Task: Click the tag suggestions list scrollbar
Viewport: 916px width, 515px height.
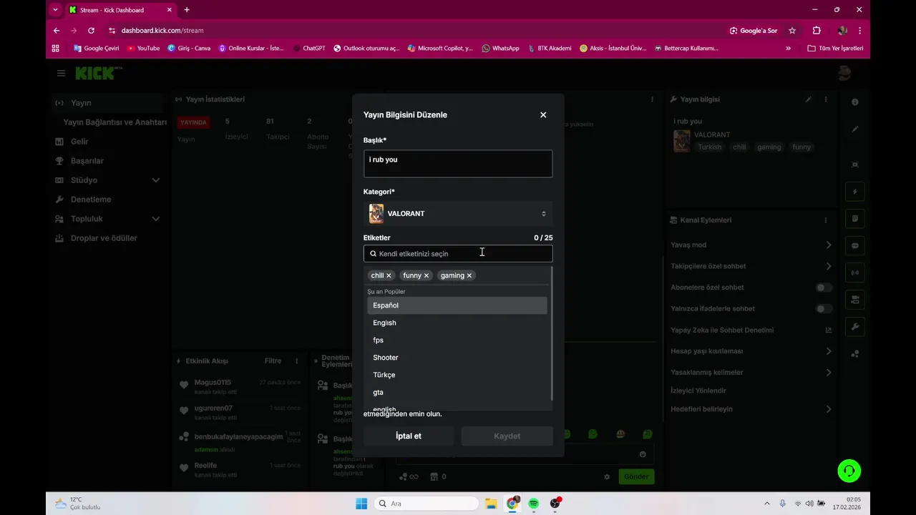Action: click(x=551, y=334)
